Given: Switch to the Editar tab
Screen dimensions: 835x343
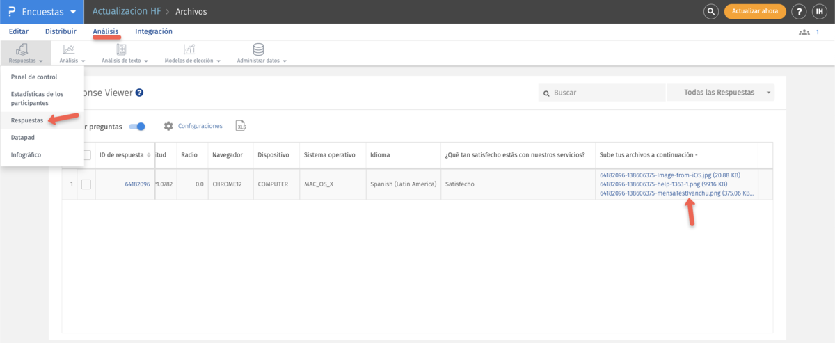Looking at the screenshot, I should pyautogui.click(x=19, y=31).
